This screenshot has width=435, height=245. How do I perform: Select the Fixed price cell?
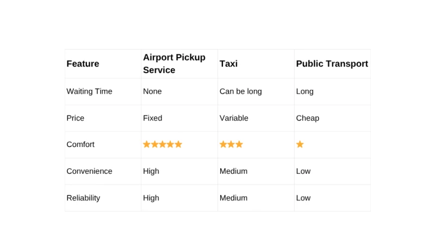(152, 118)
